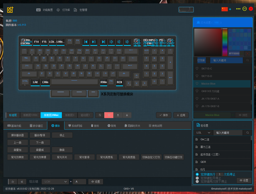The width and height of the screenshot is (256, 194).
Task: Select the 板载层1/Win layer tab
Action: coord(30,115)
